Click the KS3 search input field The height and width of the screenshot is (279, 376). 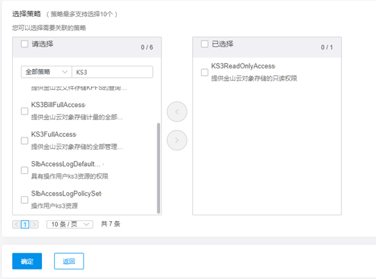click(x=112, y=72)
